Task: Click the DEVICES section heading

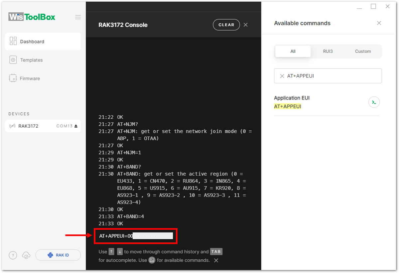Action: pos(19,114)
